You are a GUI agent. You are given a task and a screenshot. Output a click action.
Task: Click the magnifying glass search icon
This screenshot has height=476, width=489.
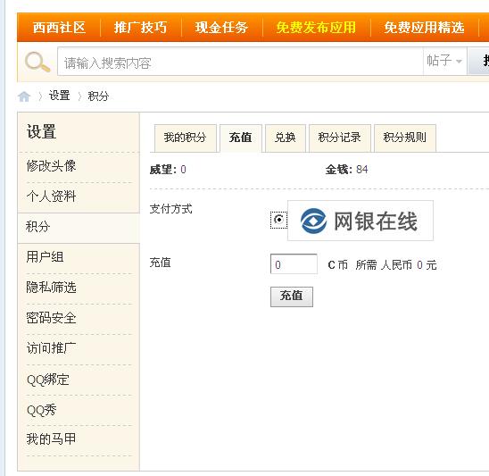point(37,62)
